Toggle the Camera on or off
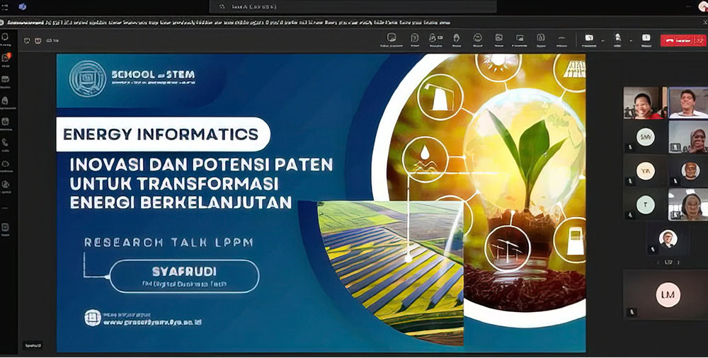Screen dimensions: 708x358 [x=588, y=40]
